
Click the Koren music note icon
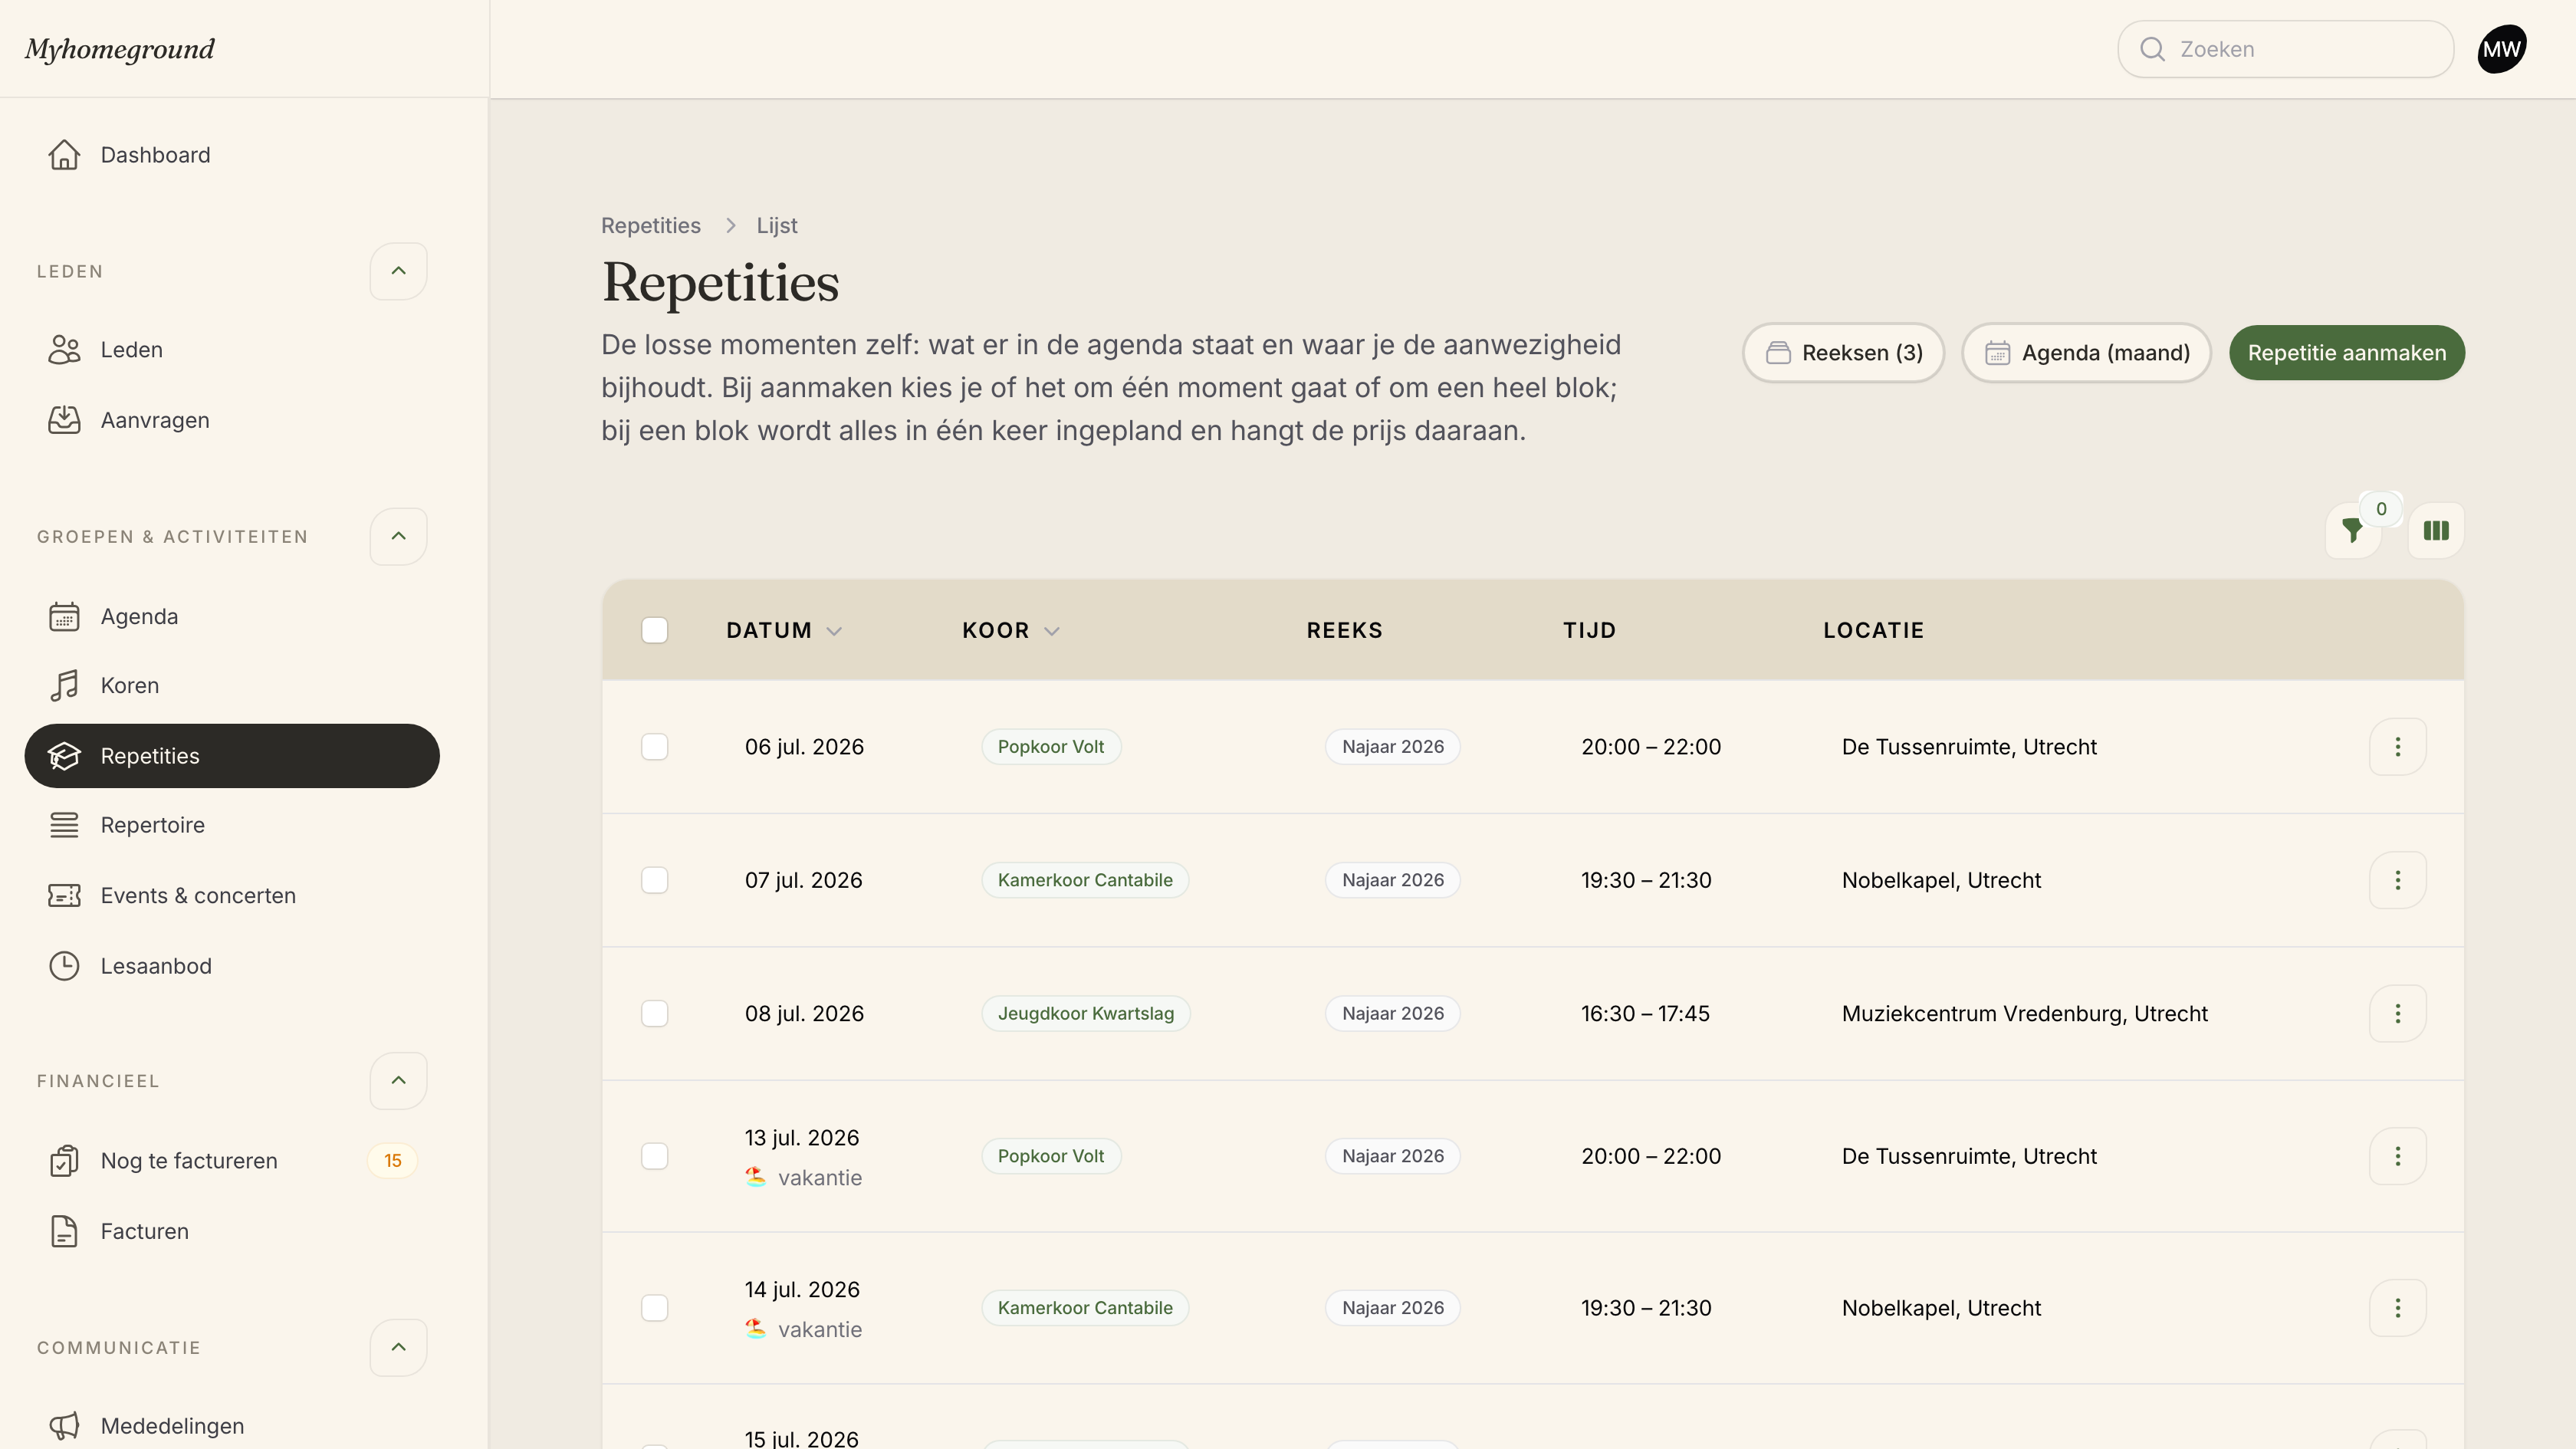[64, 685]
